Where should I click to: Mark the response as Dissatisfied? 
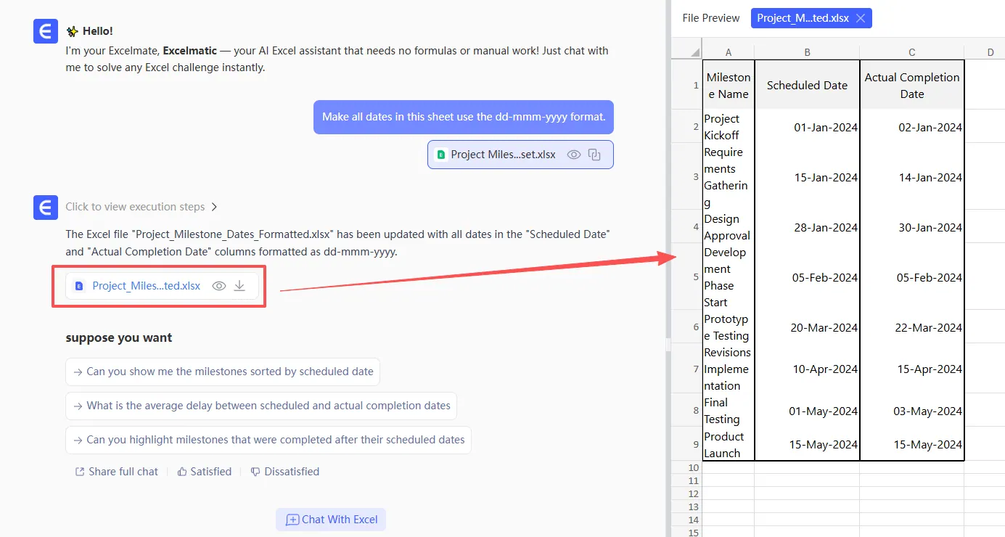click(x=284, y=472)
